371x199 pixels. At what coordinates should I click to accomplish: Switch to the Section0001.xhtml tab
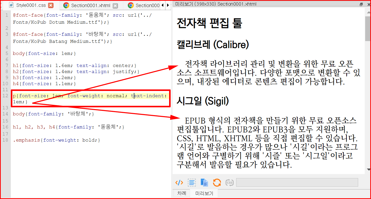click(91, 6)
